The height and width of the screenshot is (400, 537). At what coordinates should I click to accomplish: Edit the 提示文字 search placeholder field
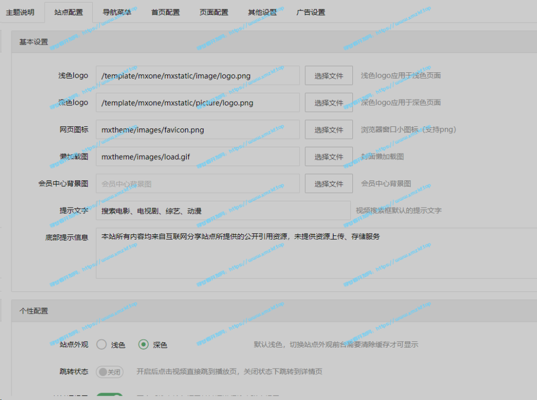(x=223, y=211)
